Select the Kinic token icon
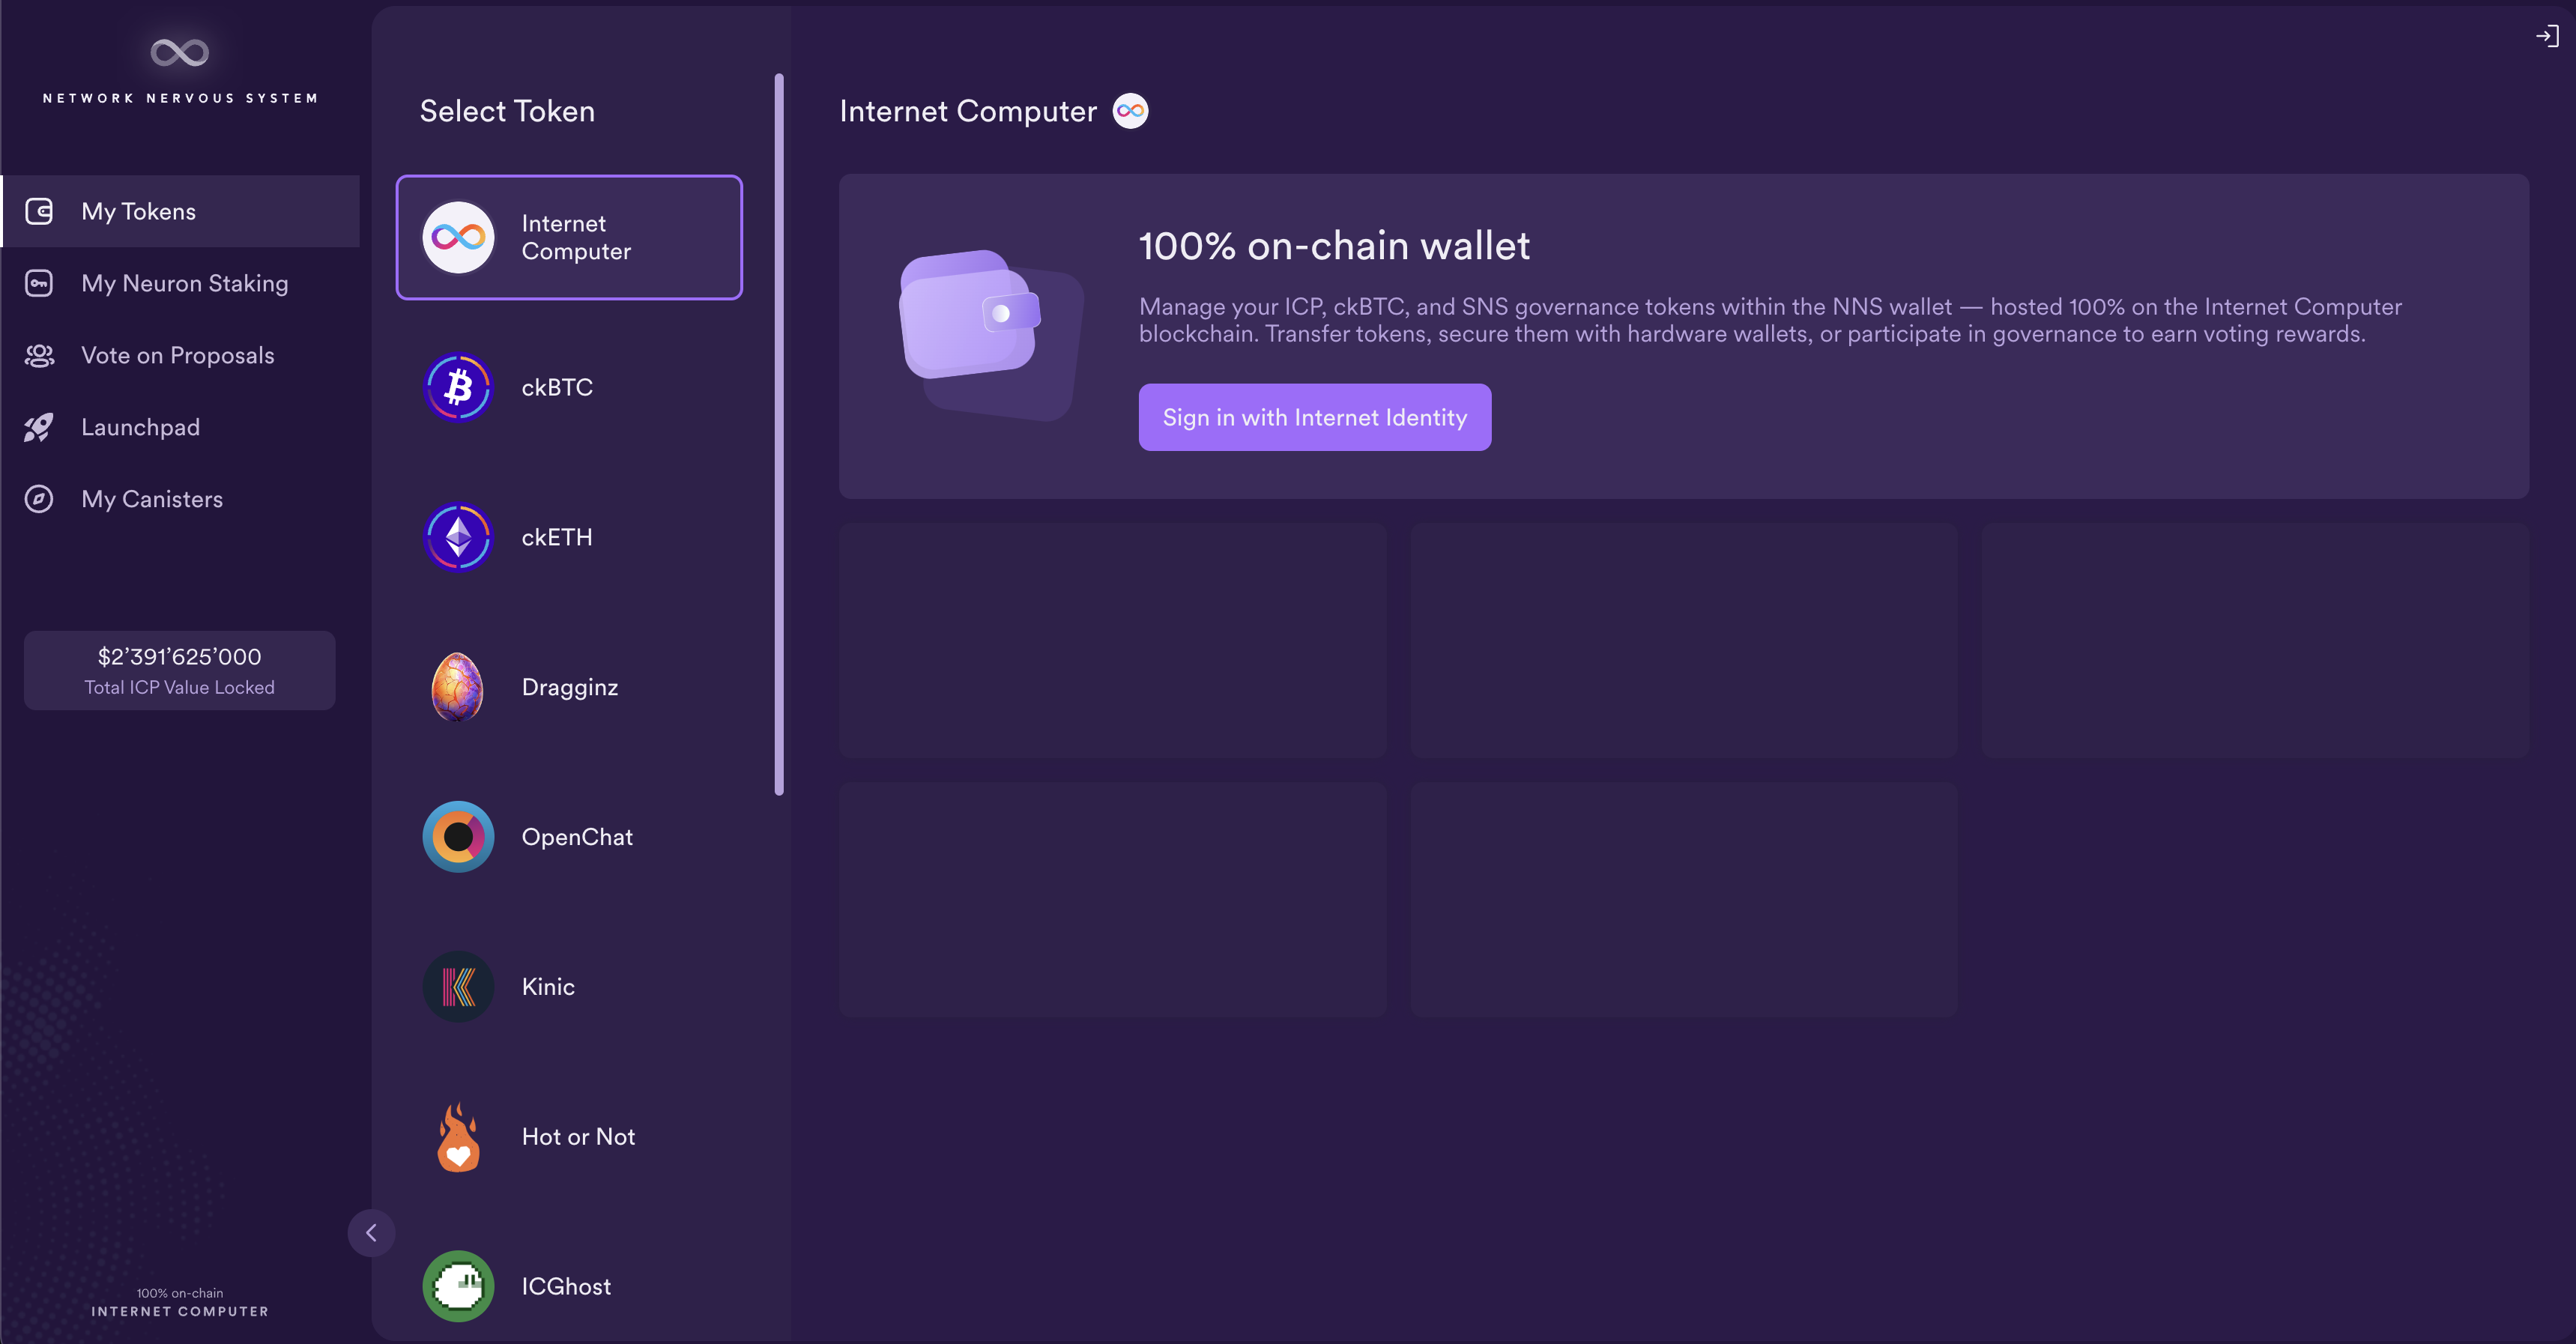2576x1344 pixels. (x=460, y=987)
